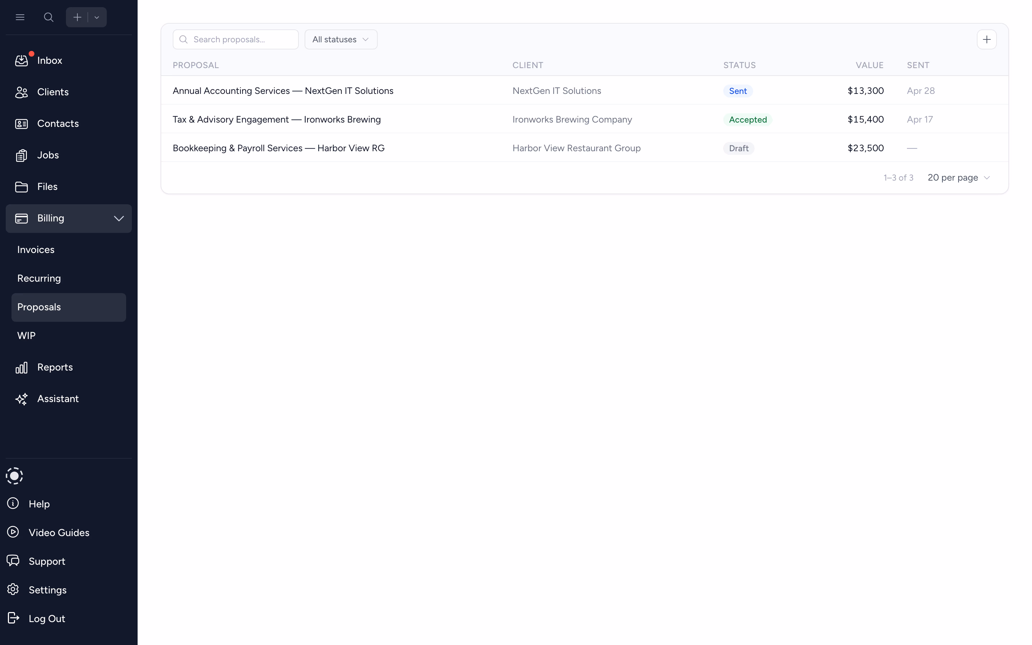The height and width of the screenshot is (645, 1032).
Task: Click the Billing credit card icon
Action: pos(22,219)
